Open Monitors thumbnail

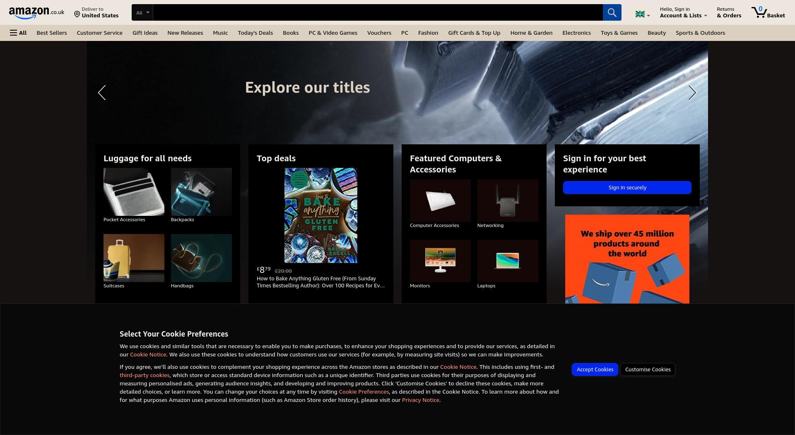pos(440,261)
